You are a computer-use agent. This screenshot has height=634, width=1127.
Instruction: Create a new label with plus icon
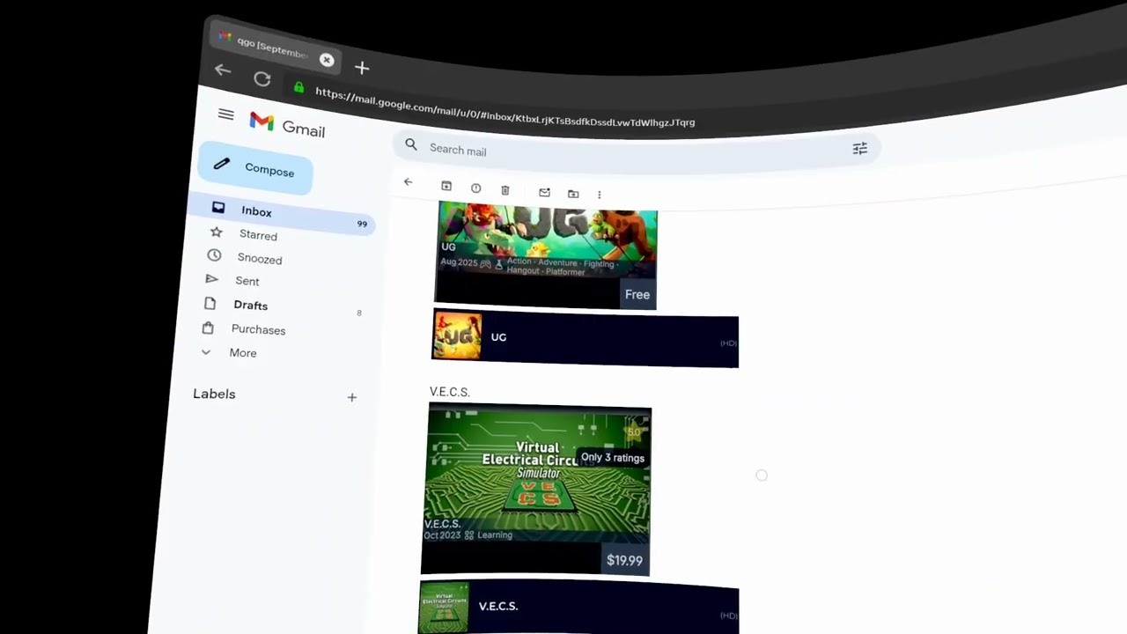click(351, 397)
